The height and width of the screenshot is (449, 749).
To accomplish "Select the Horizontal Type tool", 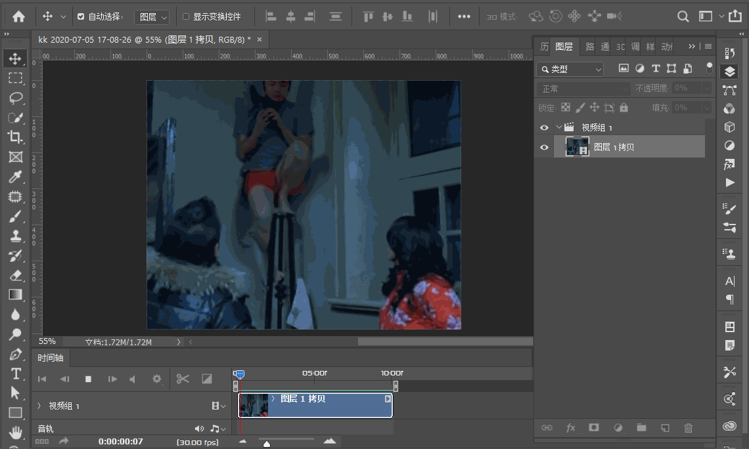I will click(x=16, y=374).
